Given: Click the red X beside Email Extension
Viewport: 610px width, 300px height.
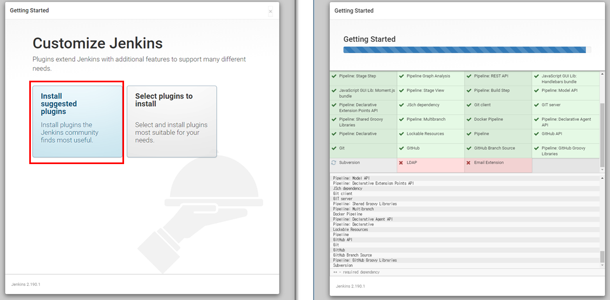Looking at the screenshot, I should coord(469,162).
